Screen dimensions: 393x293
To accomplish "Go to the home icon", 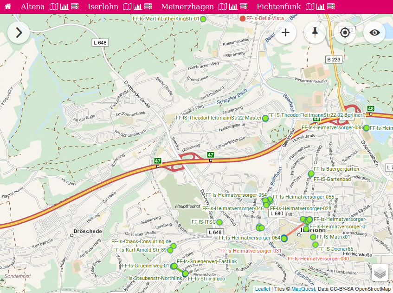I will pos(8,7).
